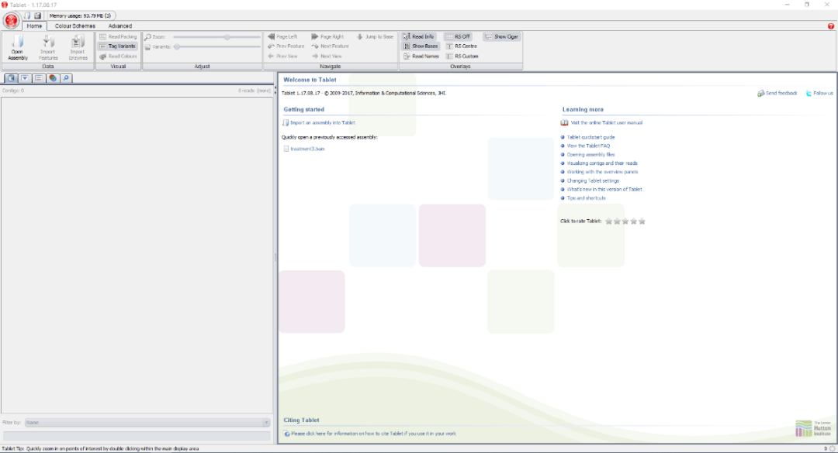Click the quick-access open assembly icon

click(27, 15)
